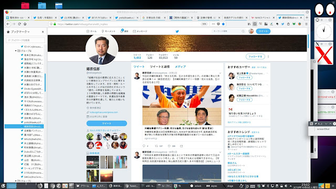Click the ツイート button under the profile bio
The width and height of the screenshot is (336, 189).
click(x=107, y=123)
